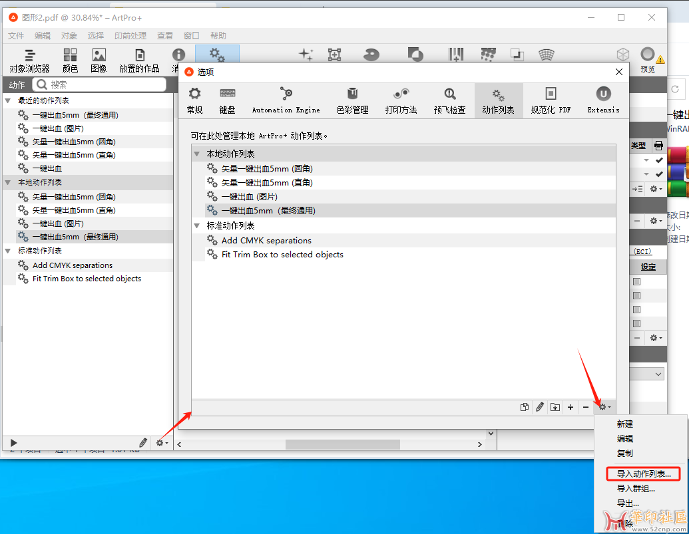689x534 pixels.
Task: Click the Actions gear icon in main toolbar
Action: pyautogui.click(x=217, y=55)
